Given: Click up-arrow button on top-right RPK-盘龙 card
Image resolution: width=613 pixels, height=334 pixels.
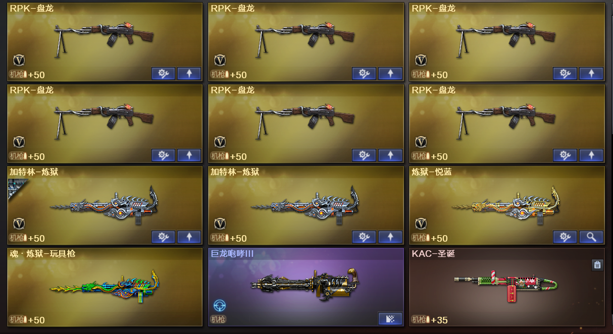Looking at the screenshot, I should (x=591, y=73).
